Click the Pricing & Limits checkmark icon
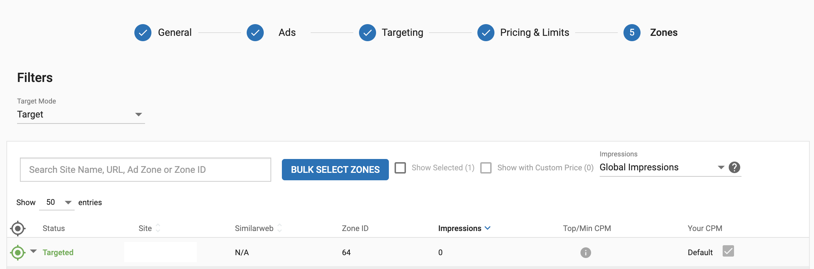This screenshot has width=814, height=269. (x=486, y=33)
